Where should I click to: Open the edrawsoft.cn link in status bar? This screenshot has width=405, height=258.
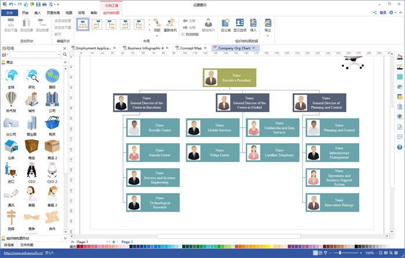(x=23, y=253)
